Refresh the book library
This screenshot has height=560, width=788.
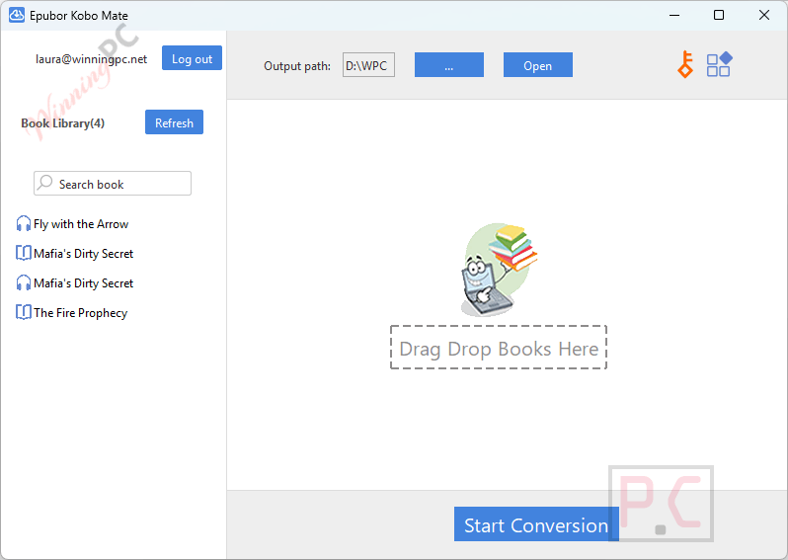(174, 122)
